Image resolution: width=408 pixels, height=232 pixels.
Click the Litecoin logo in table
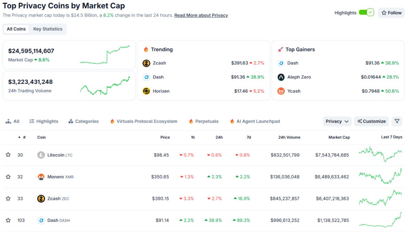(x=41, y=155)
